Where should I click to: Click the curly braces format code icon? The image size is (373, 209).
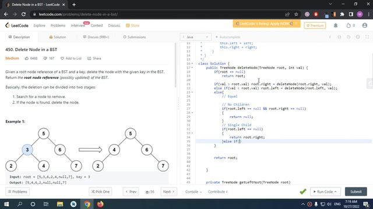click(339, 37)
